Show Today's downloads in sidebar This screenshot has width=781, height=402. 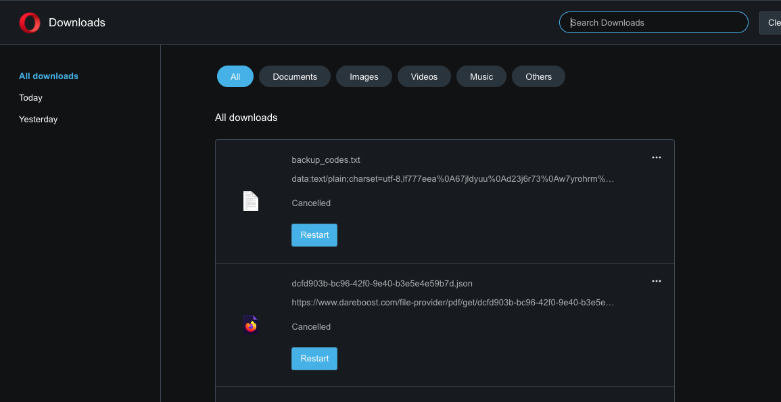pyautogui.click(x=31, y=97)
